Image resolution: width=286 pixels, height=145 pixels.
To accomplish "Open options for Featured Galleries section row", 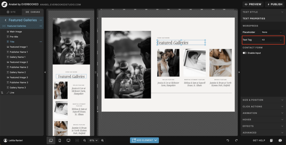I will tap(41, 26).
